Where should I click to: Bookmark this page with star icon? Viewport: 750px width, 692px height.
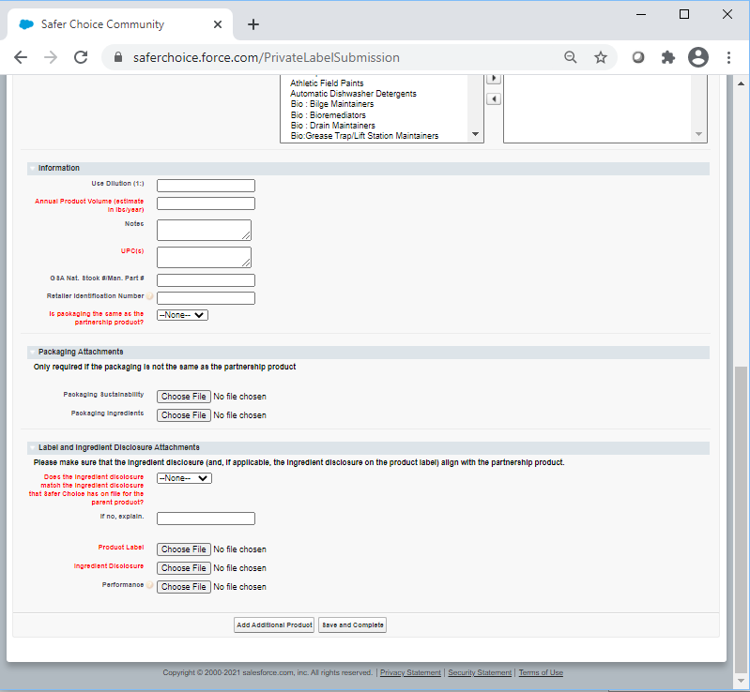pyautogui.click(x=601, y=57)
